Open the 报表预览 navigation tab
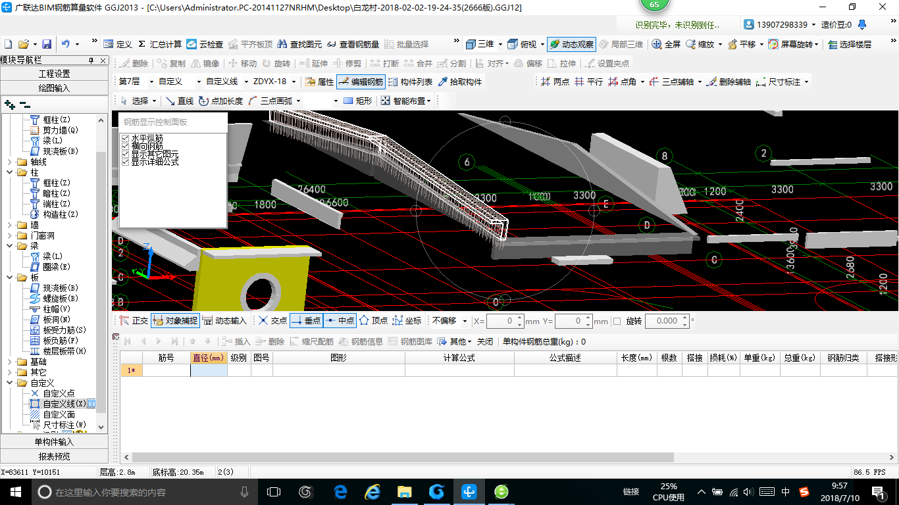899x505 pixels. coord(54,456)
